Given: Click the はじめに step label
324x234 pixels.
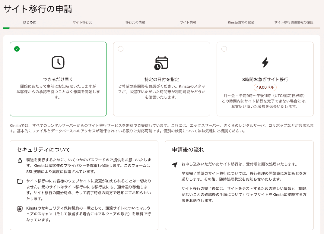Looking at the screenshot, I should tap(29, 22).
